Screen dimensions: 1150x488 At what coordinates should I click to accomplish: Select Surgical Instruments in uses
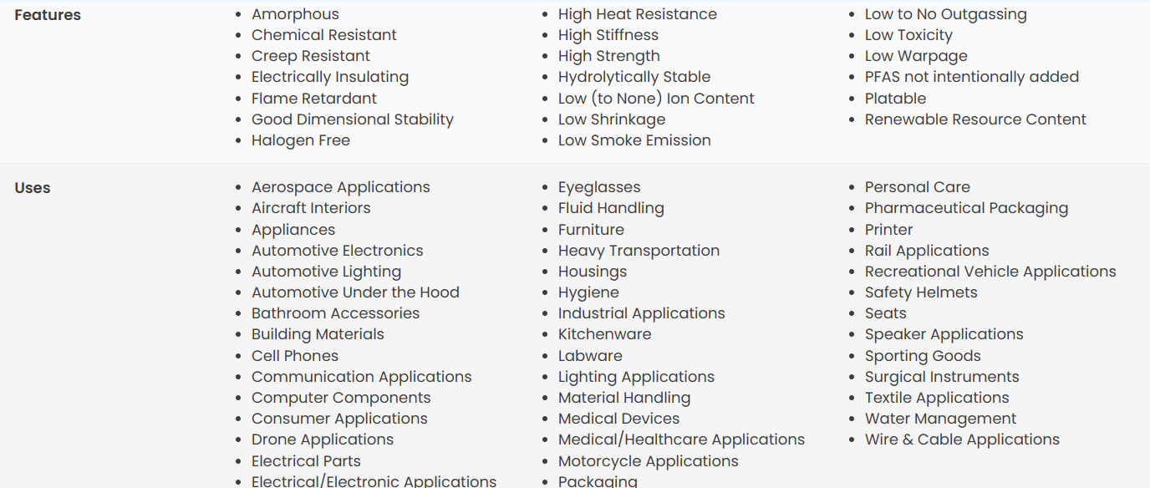click(x=942, y=377)
